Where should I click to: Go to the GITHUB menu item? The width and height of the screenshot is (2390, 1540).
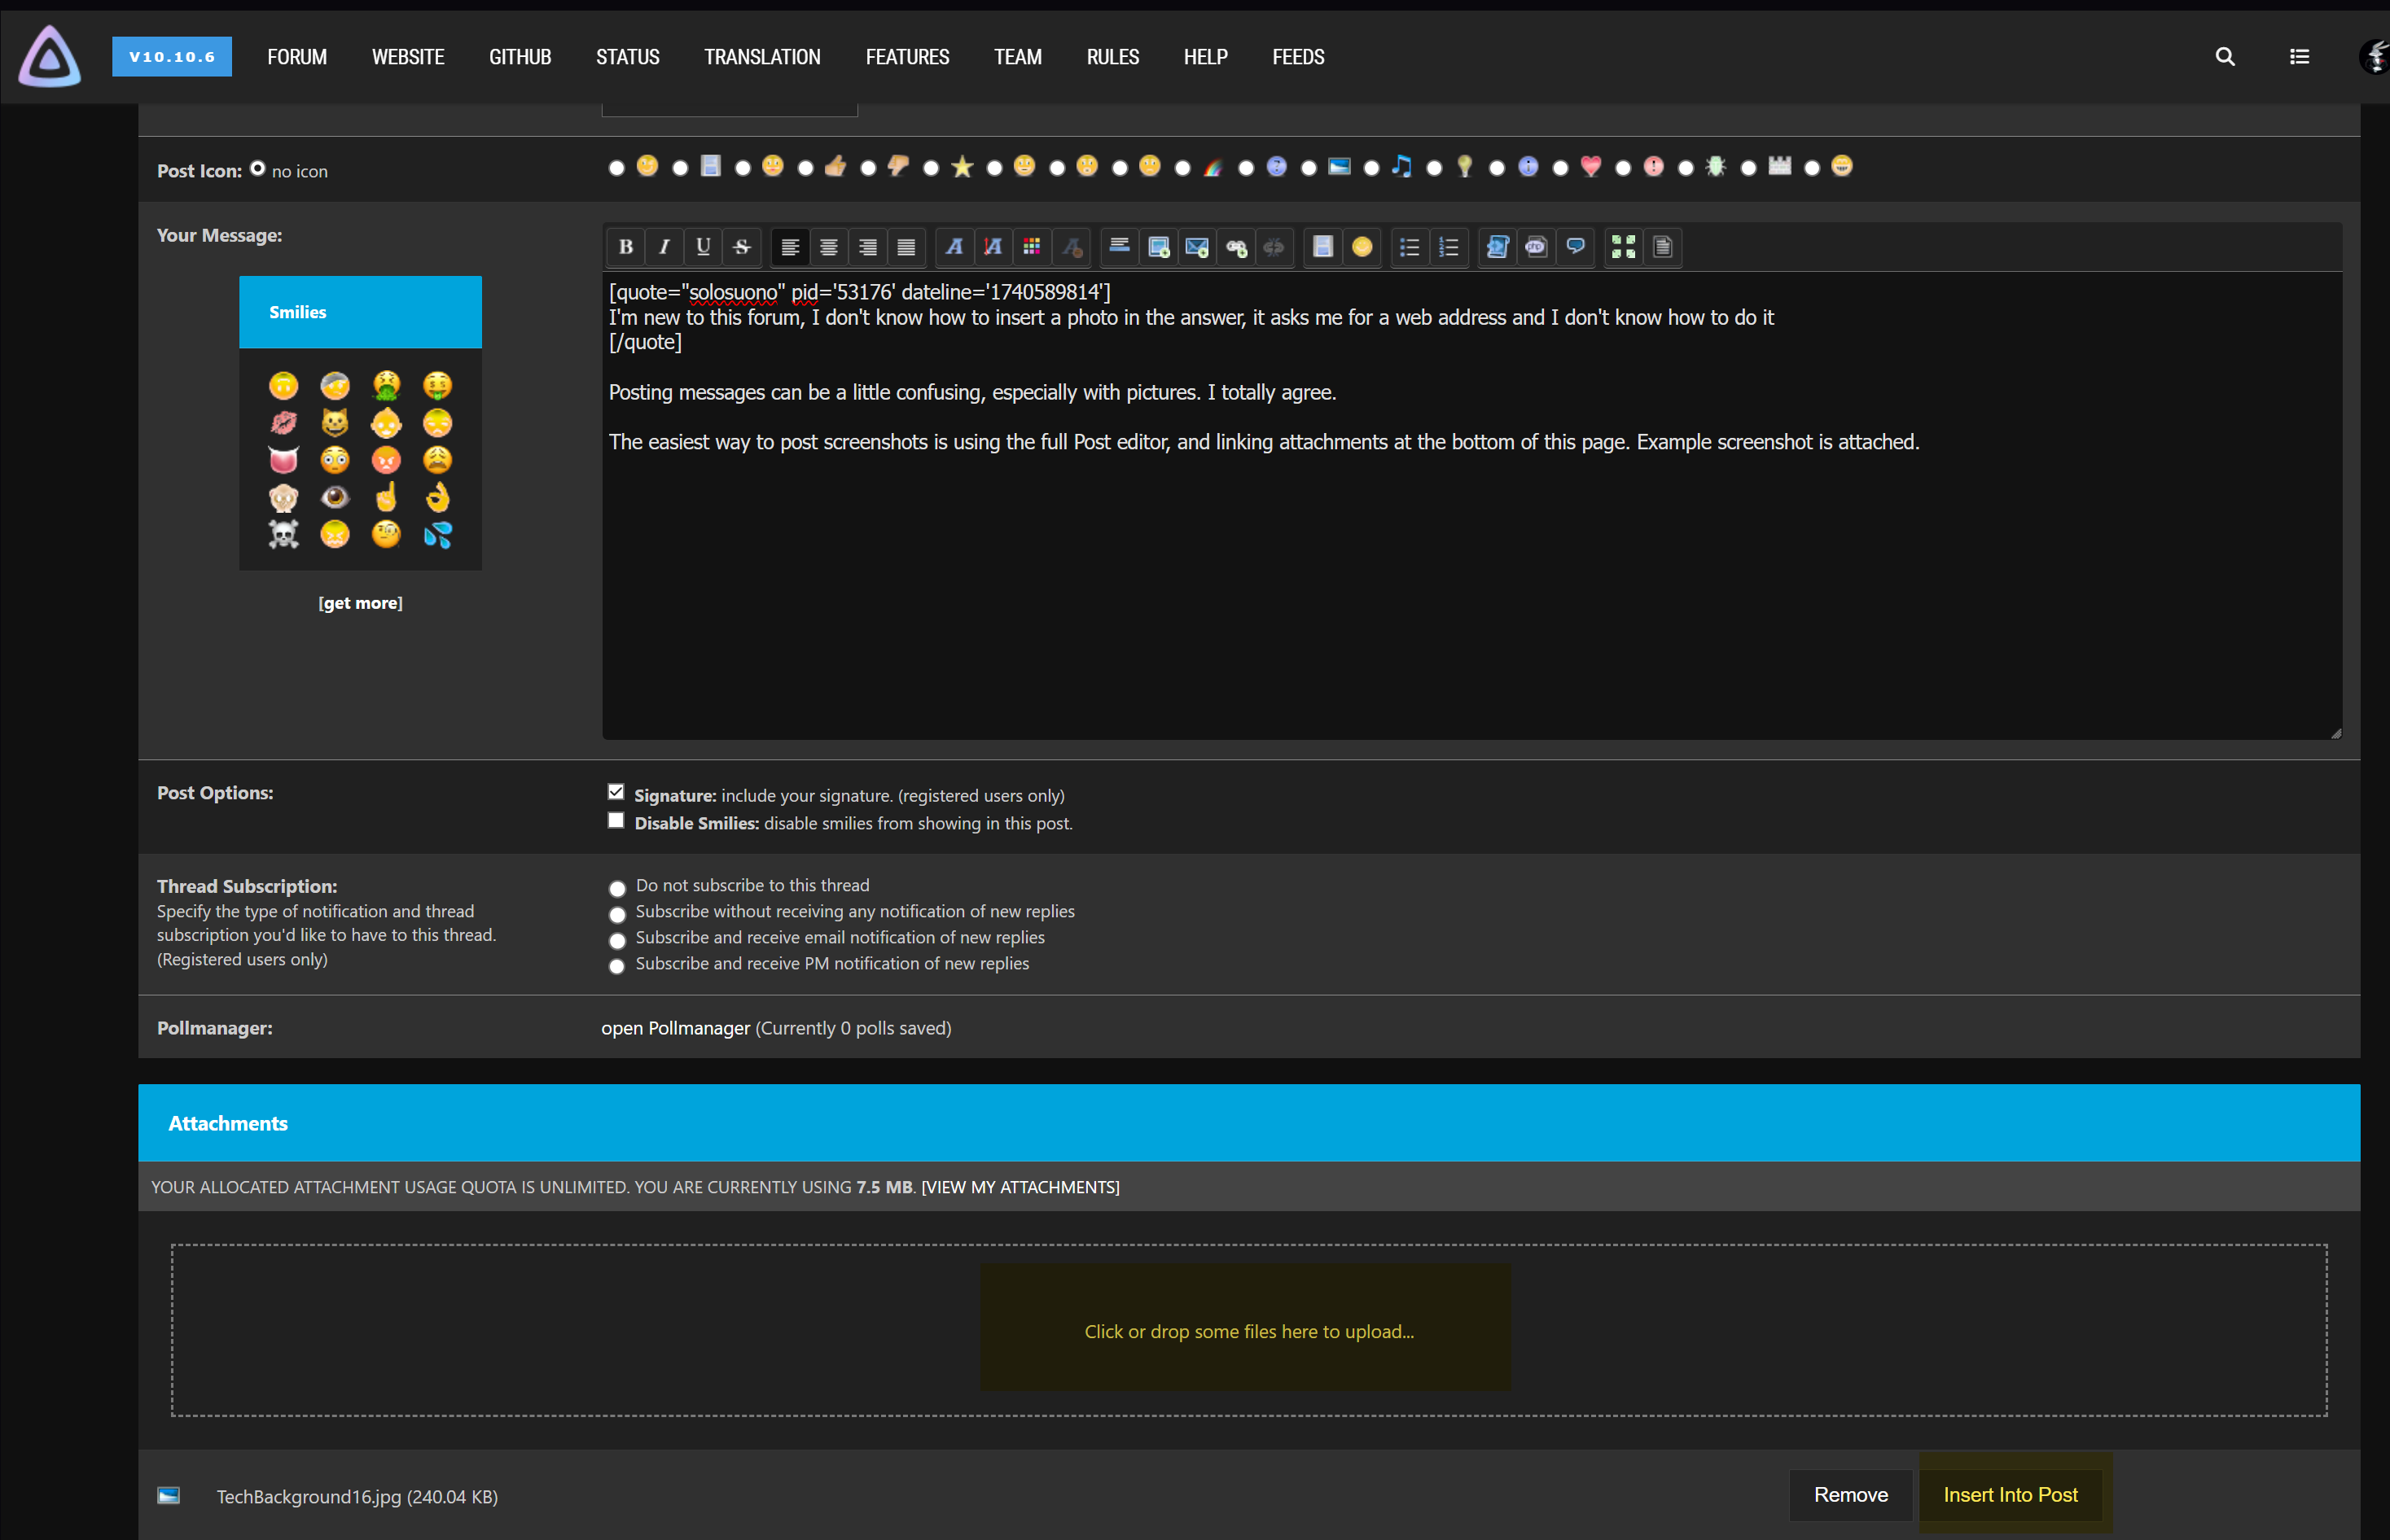tap(520, 57)
